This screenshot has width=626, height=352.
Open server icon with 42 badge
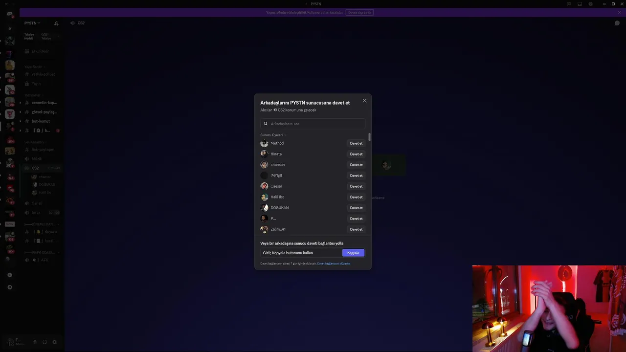tap(10, 89)
